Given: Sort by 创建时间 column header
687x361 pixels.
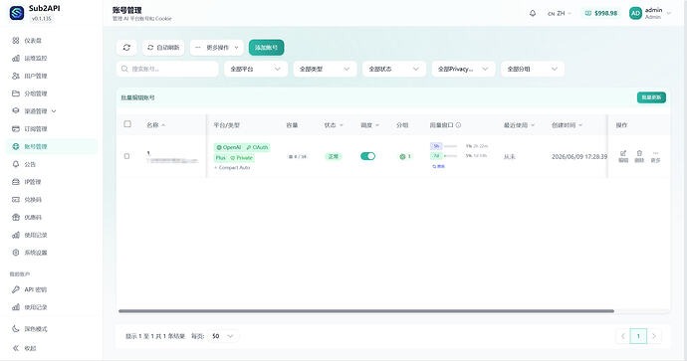Looking at the screenshot, I should (x=567, y=125).
